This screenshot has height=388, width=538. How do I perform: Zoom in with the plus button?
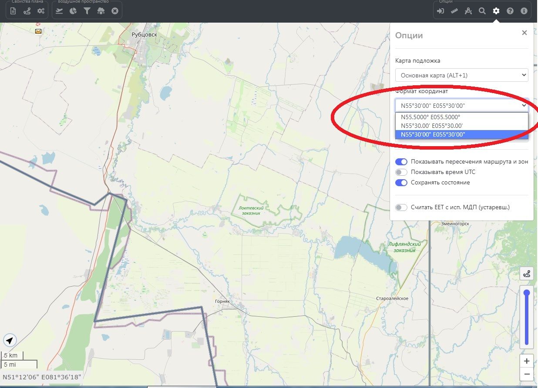coord(527,361)
